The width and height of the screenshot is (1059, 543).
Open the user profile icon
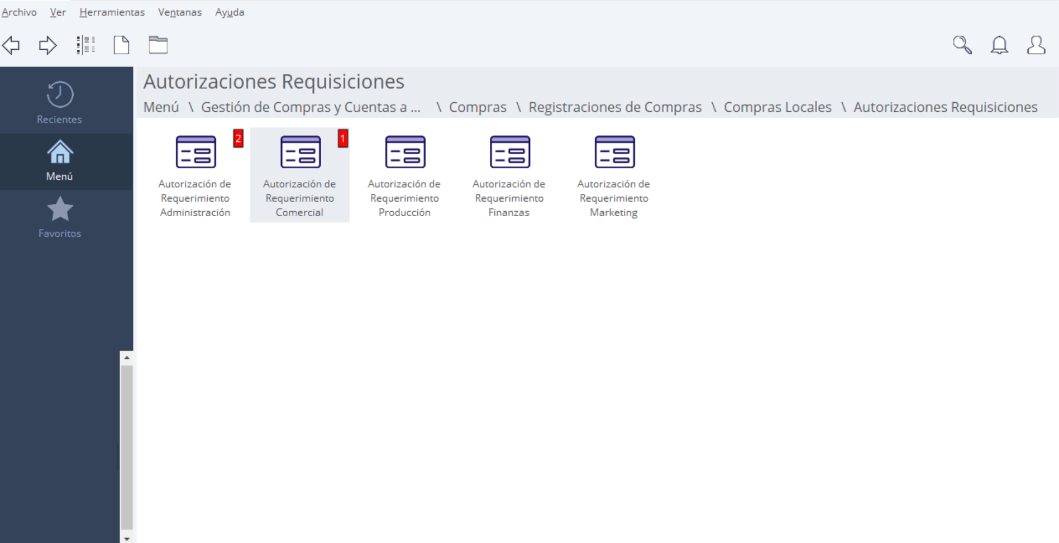pyautogui.click(x=1036, y=45)
